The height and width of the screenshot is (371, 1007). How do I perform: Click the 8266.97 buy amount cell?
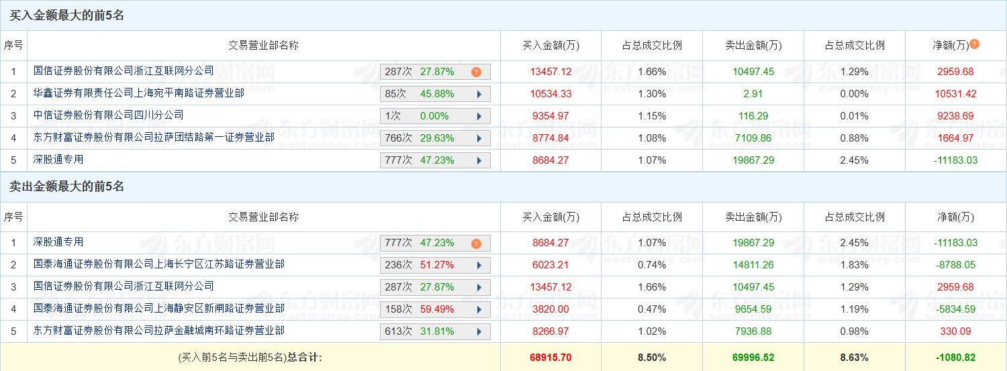tap(550, 331)
